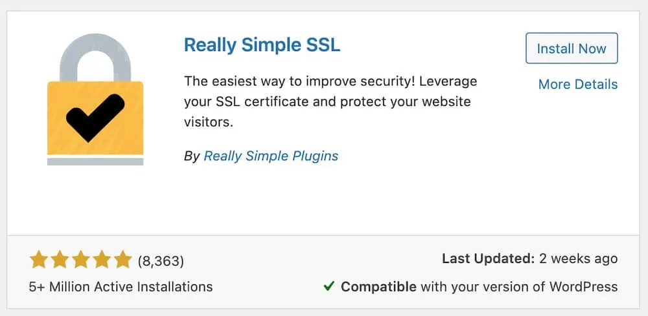Viewport: 648px width, 316px height.
Task: Select the third rating star
Action: (x=80, y=260)
